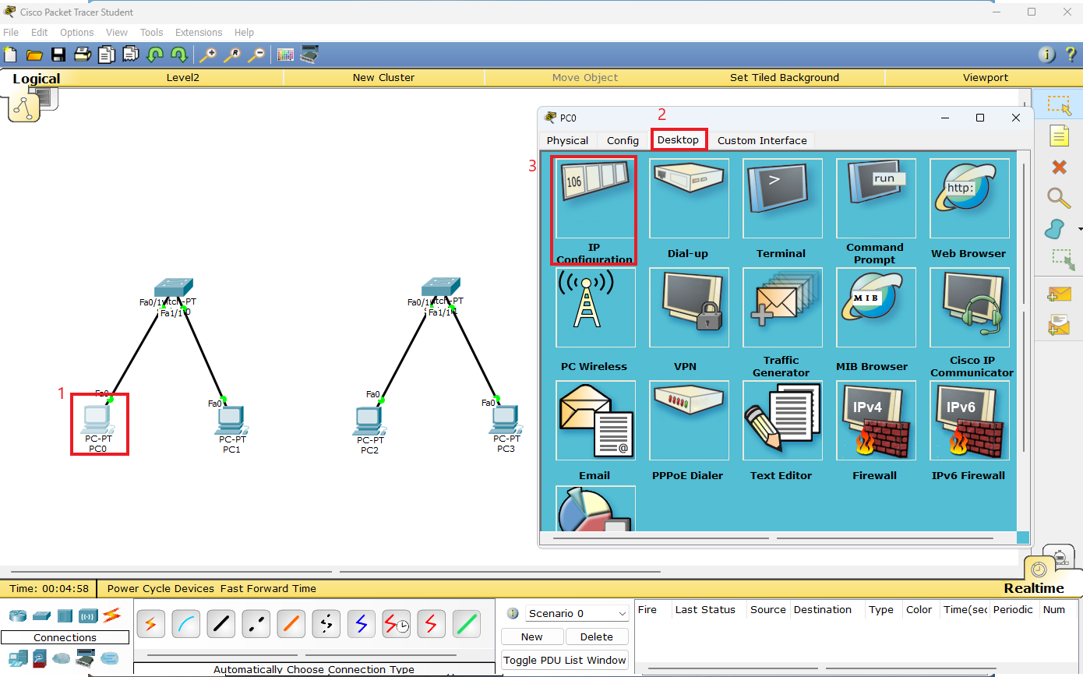1083x677 pixels.
Task: Click the Open file folder icon
Action: point(34,55)
